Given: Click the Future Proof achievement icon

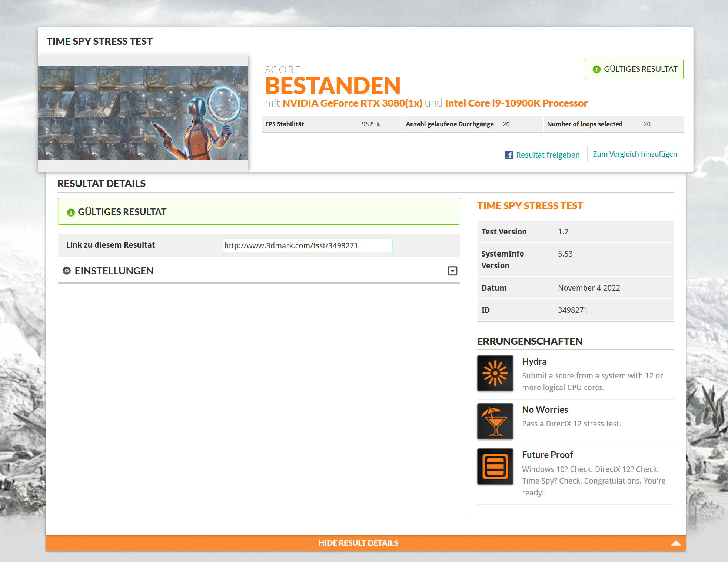Looking at the screenshot, I should pyautogui.click(x=495, y=466).
